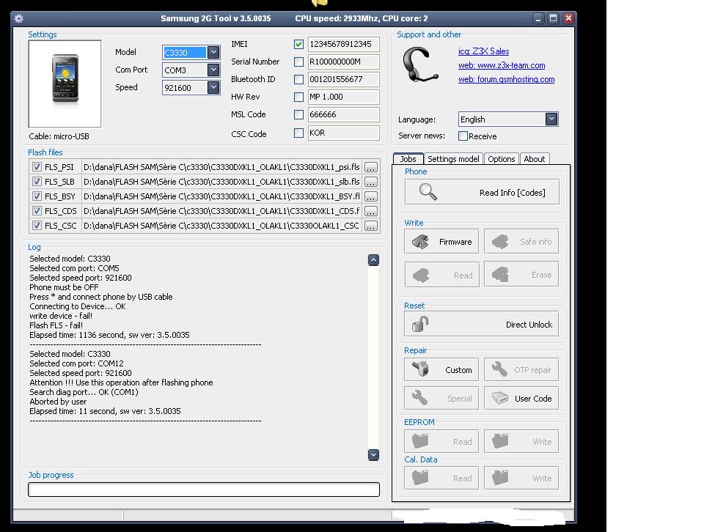The width and height of the screenshot is (704, 532).
Task: Click the Write section Read button
Action: coord(441,275)
